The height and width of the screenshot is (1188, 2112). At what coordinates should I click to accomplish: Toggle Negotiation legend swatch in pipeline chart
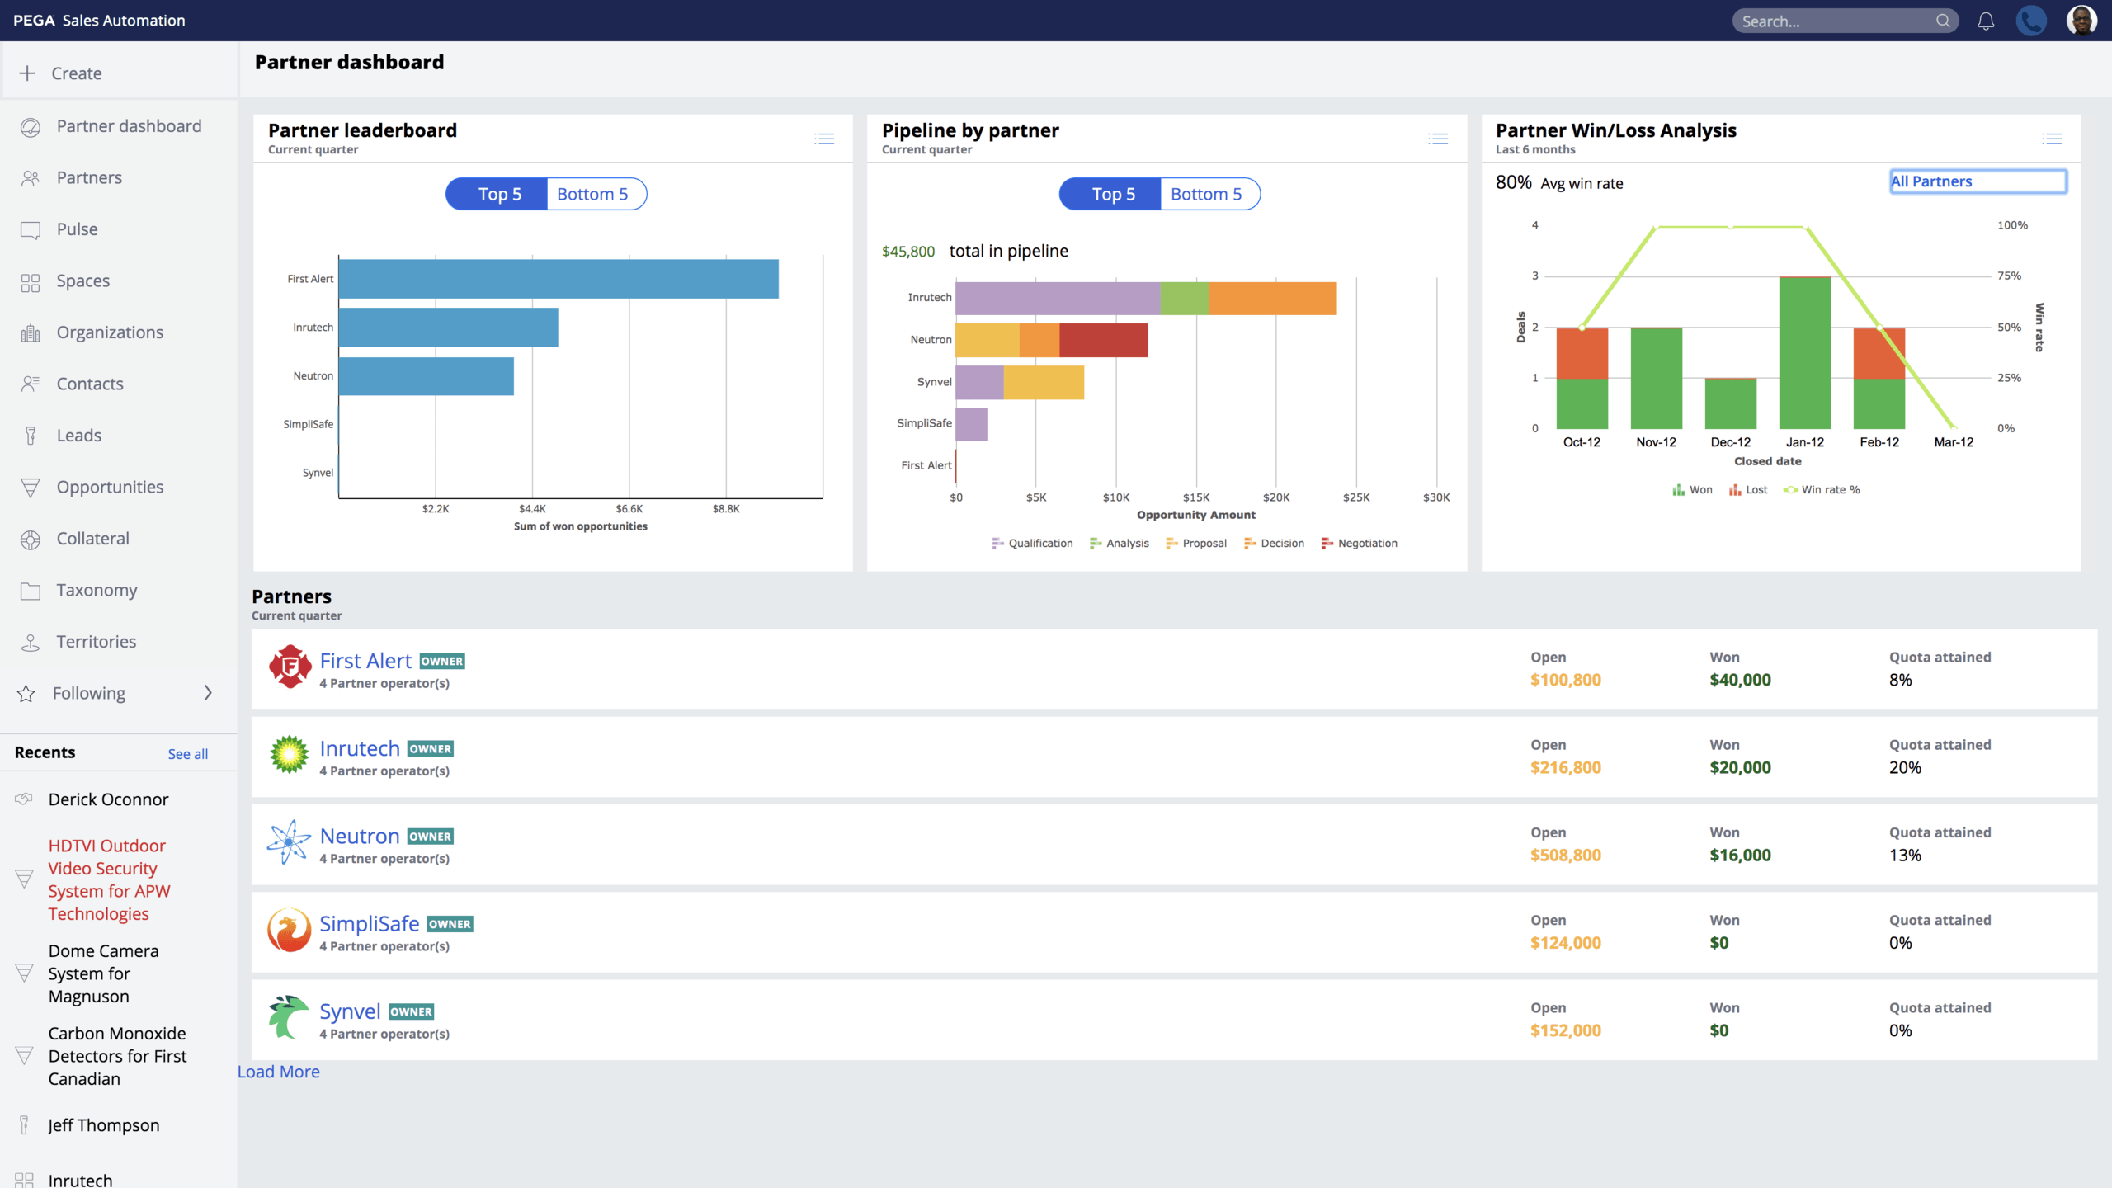point(1327,543)
